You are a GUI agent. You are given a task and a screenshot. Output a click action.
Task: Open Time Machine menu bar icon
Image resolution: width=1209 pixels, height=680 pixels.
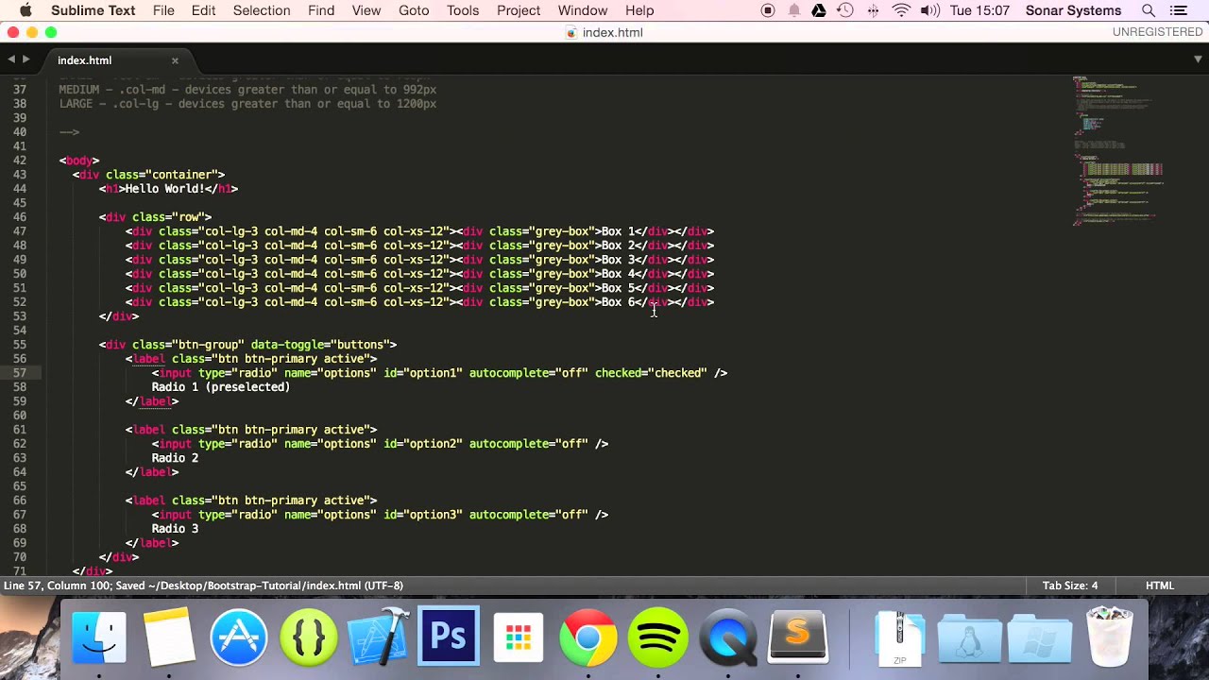tap(845, 10)
